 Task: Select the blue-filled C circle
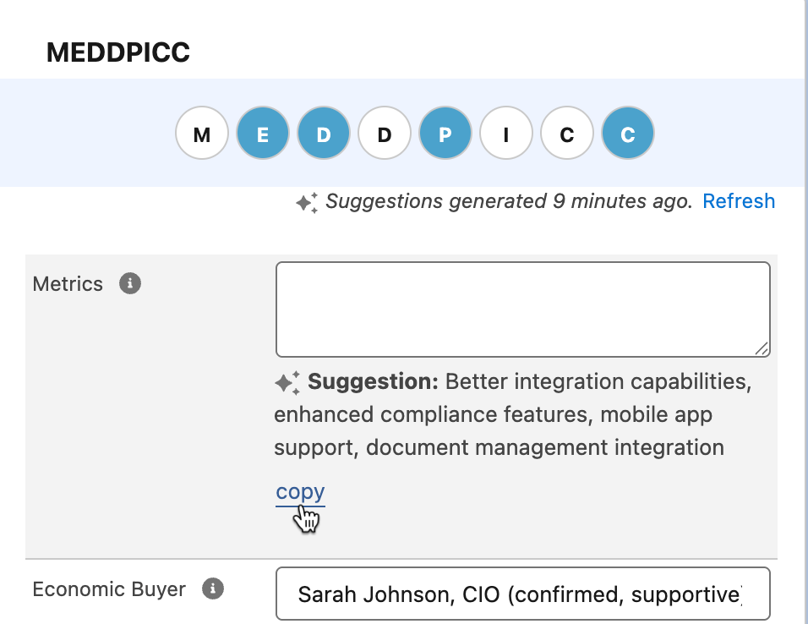pos(628,134)
